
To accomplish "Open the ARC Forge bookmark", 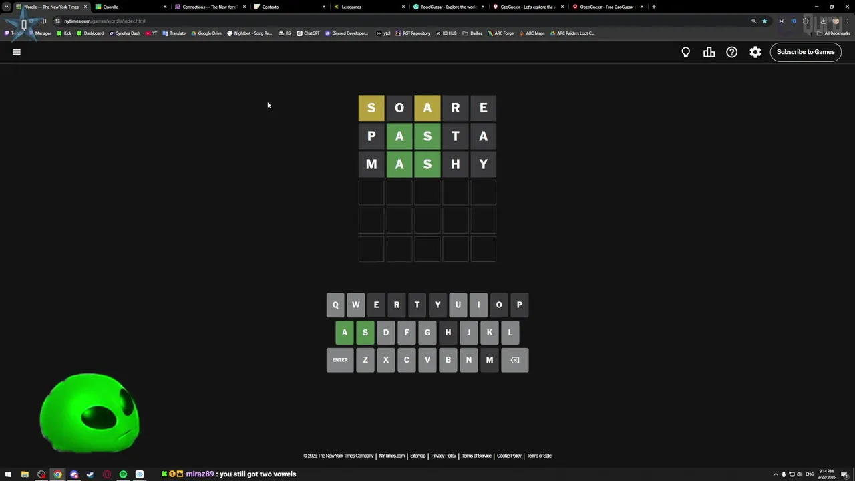I will point(500,33).
